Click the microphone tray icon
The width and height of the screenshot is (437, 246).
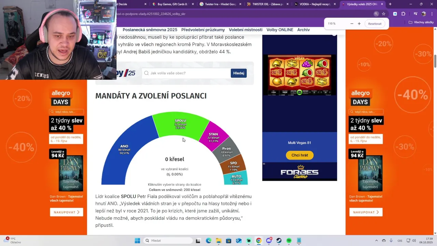pos(391,241)
